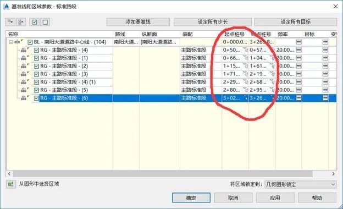Pick end station icon for row 1+04...

[x=272, y=58]
